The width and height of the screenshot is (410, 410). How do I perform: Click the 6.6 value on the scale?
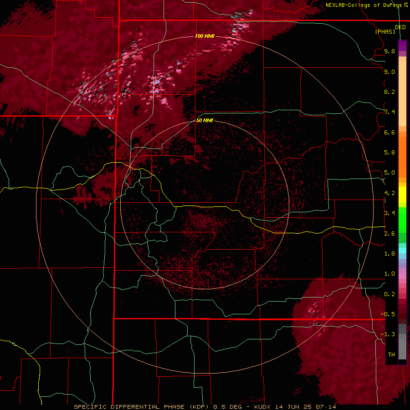click(389, 132)
